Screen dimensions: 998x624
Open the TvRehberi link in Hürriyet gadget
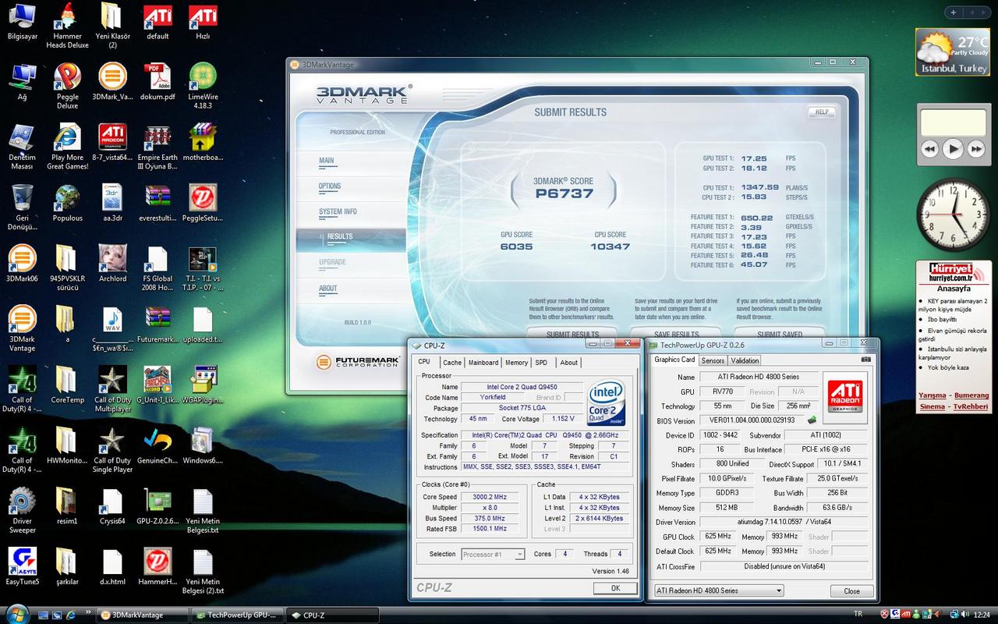971,406
